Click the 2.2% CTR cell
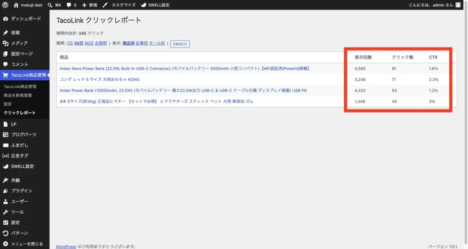468x249 pixels. [x=434, y=79]
